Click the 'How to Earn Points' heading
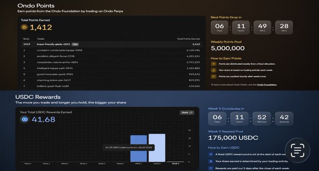This screenshot has height=171, width=319. 226,58
